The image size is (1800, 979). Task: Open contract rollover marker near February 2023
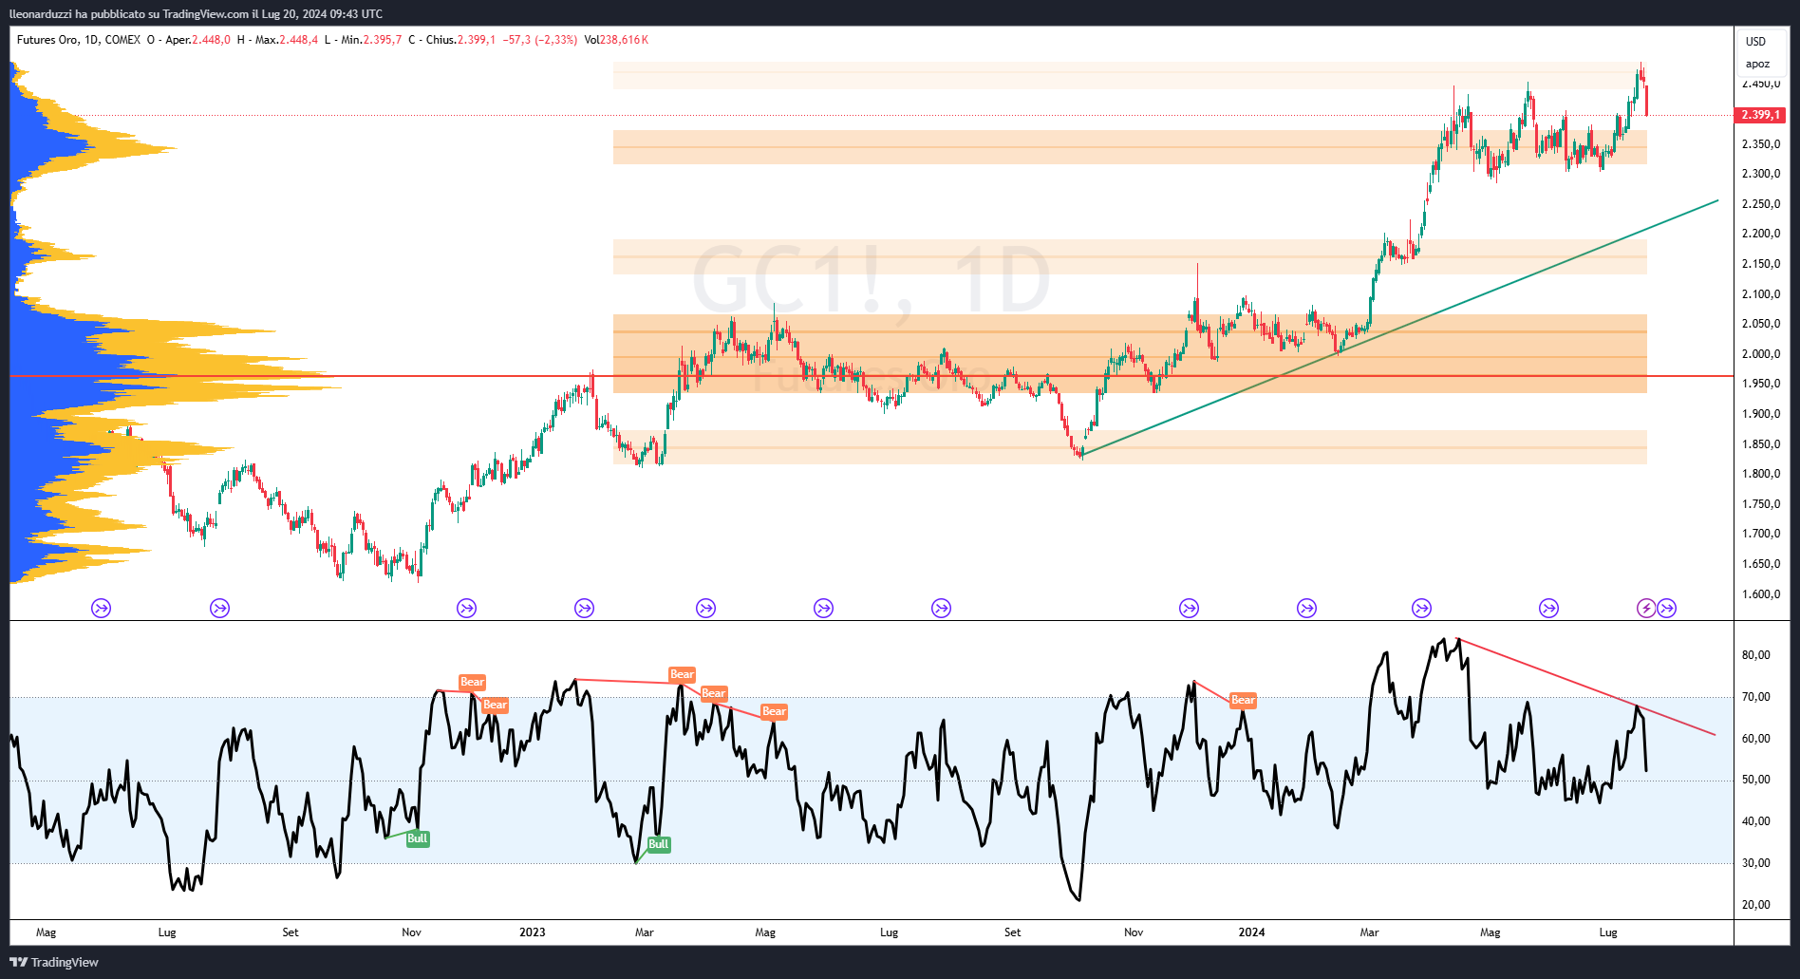pos(585,609)
